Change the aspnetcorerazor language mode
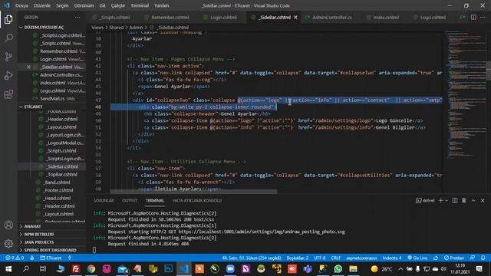Screen dimensions: 491x276 (361, 258)
